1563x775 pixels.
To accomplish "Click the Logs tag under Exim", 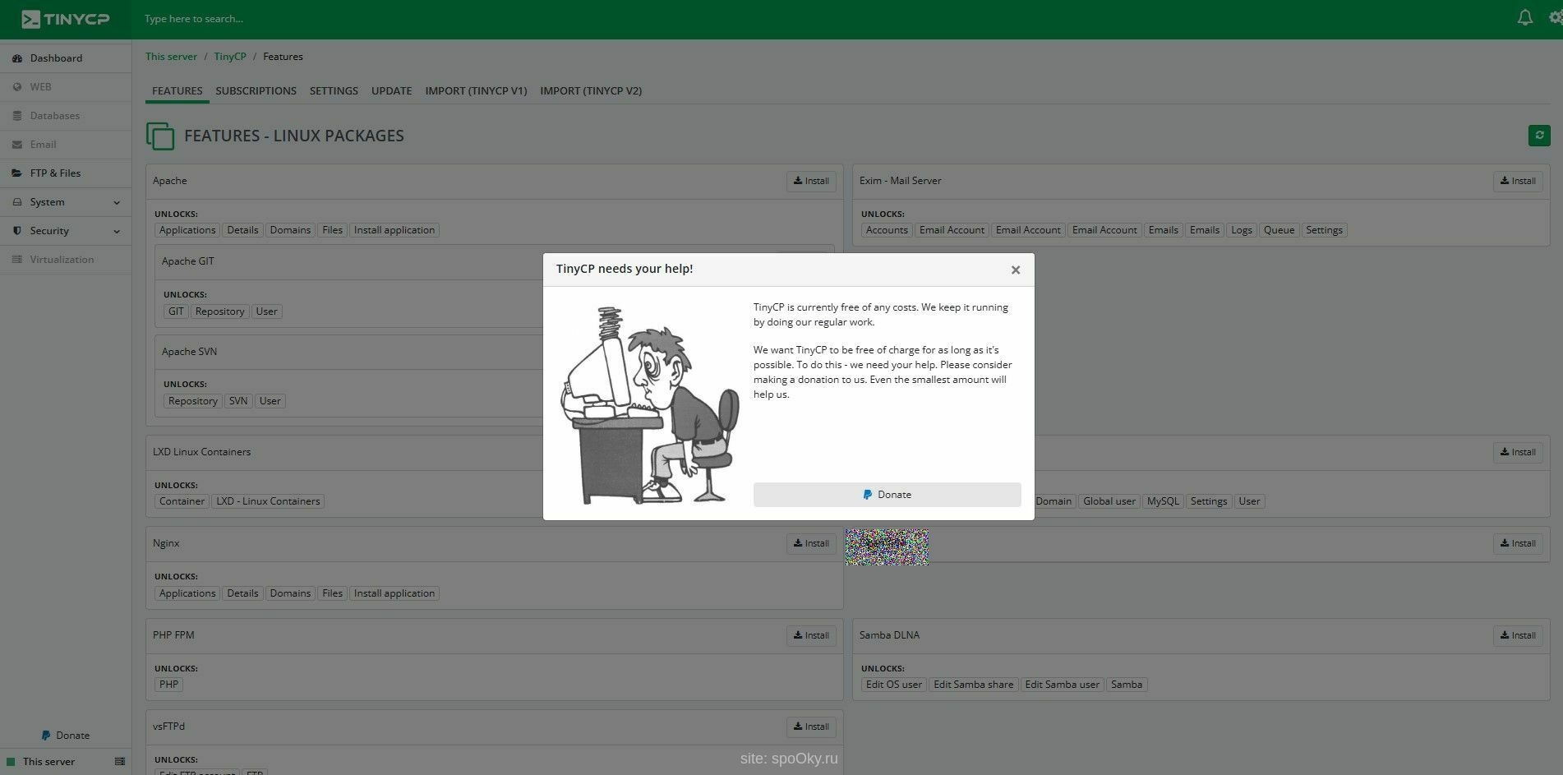I will [x=1242, y=230].
